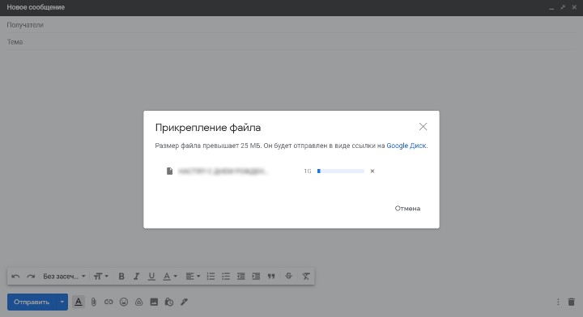This screenshot has height=317, width=583.
Task: Insert a signature with the pen icon
Action: click(x=184, y=302)
